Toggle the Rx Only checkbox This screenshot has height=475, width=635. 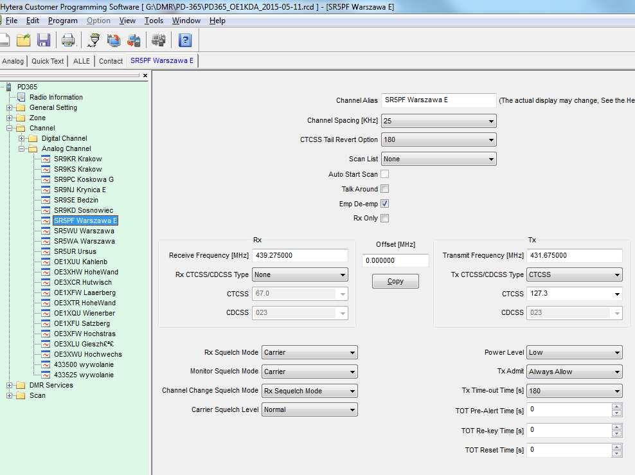point(385,219)
